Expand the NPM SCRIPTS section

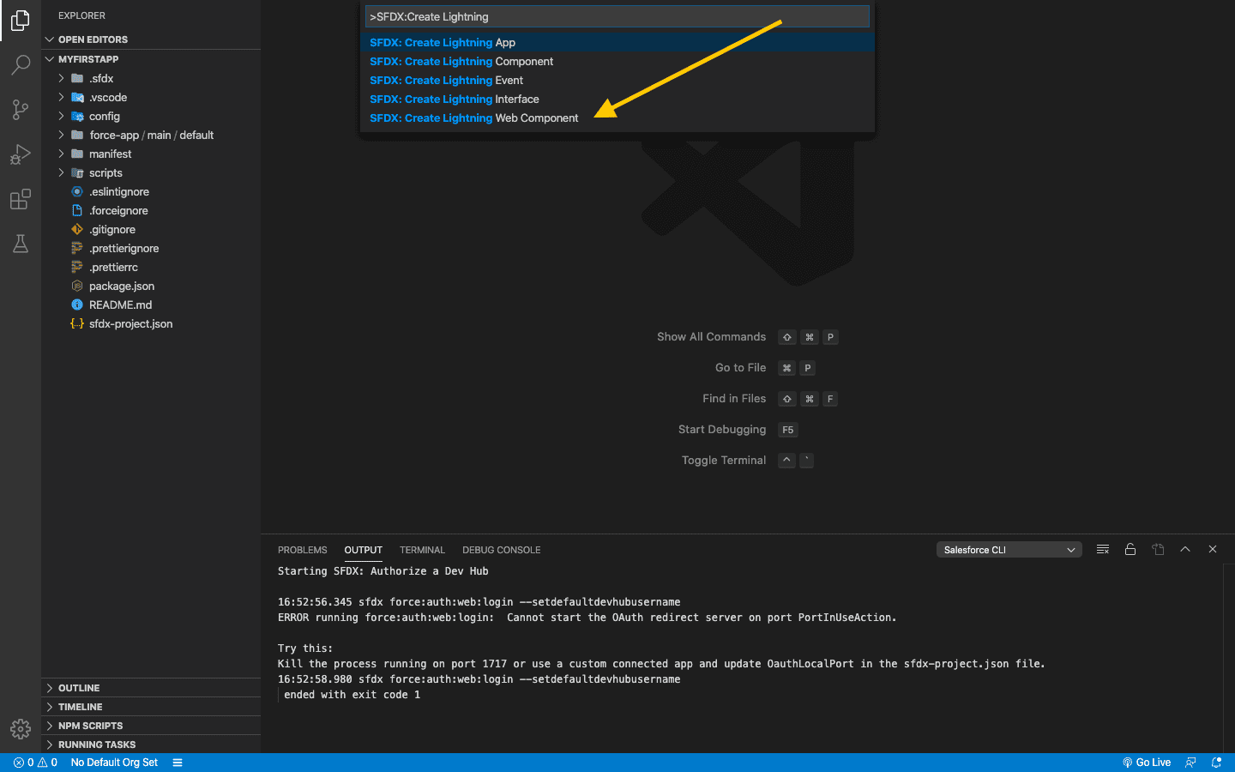(151, 726)
